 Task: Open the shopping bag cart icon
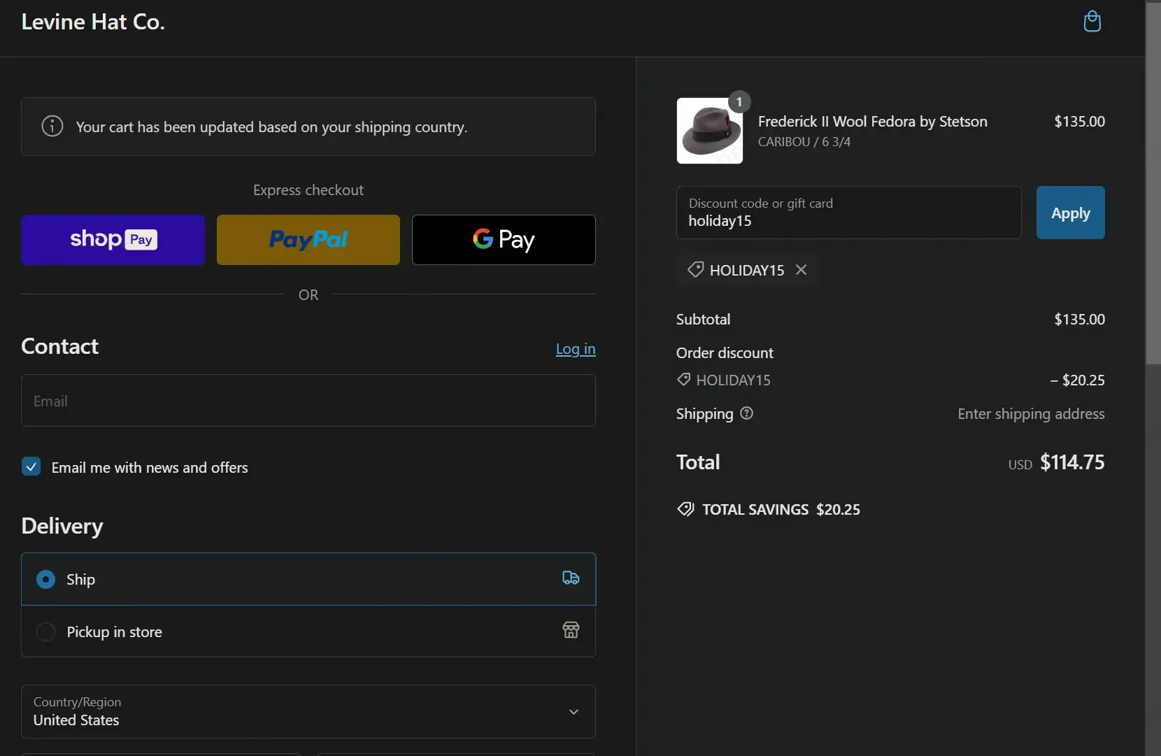click(1092, 22)
